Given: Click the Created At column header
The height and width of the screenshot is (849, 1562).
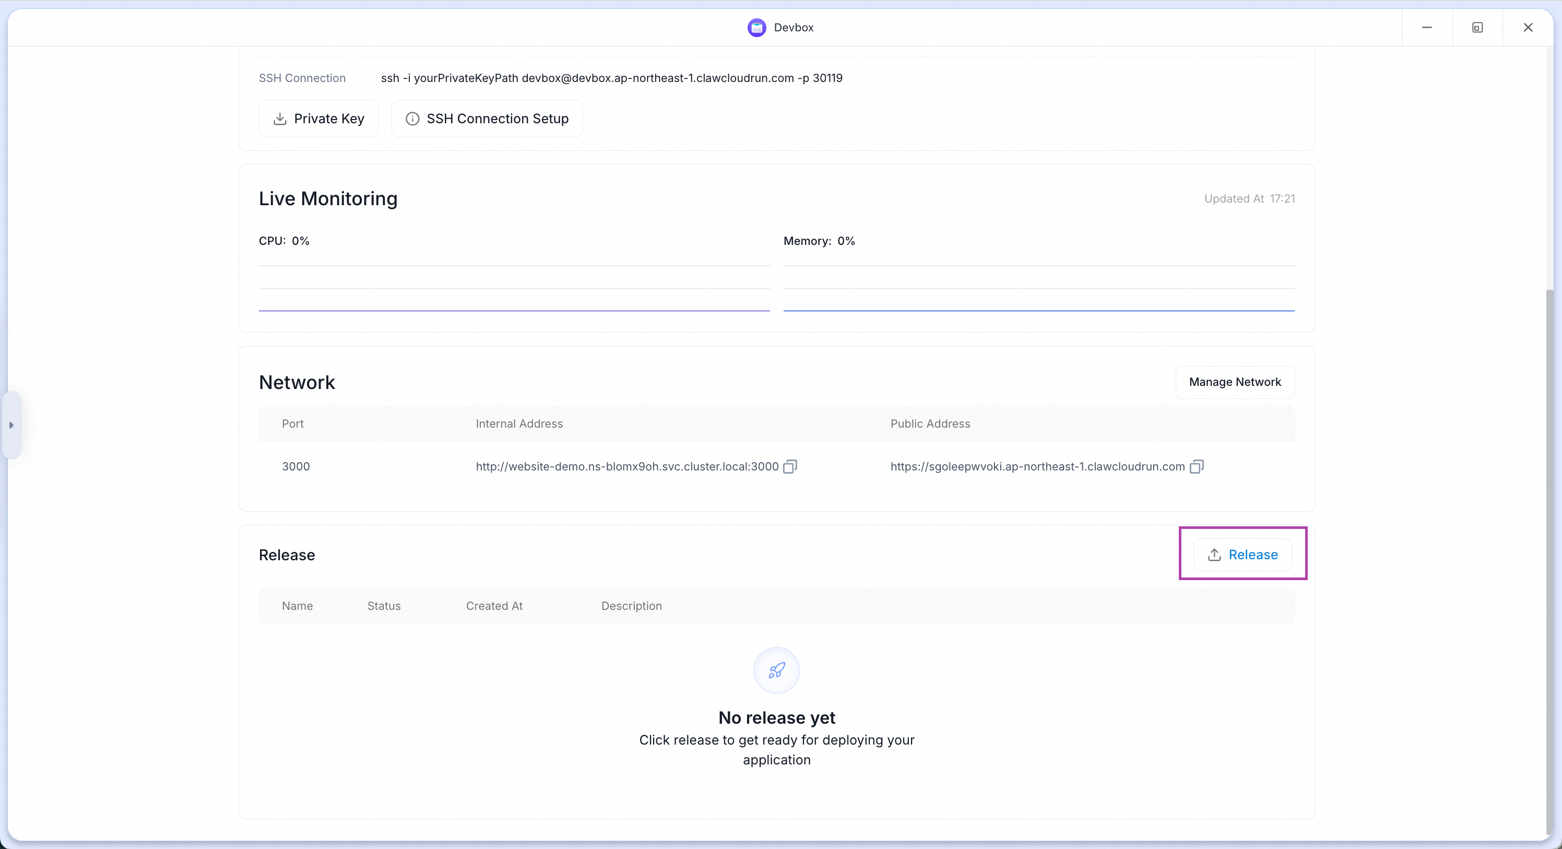Looking at the screenshot, I should coord(494,606).
